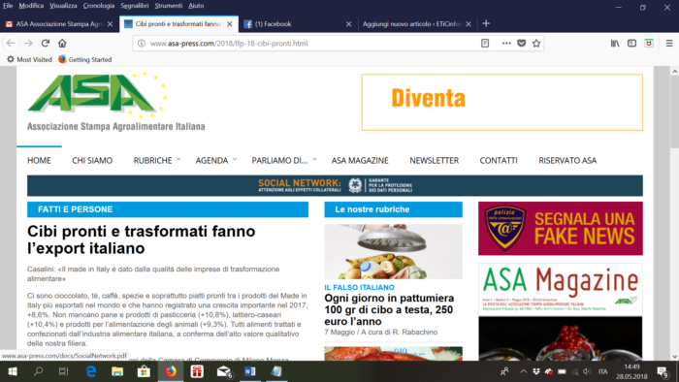679x382 pixels.
Task: Open the ASA MAGAZINE link
Action: [360, 161]
